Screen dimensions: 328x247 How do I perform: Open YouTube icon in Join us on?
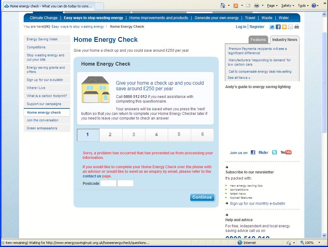[286, 152]
